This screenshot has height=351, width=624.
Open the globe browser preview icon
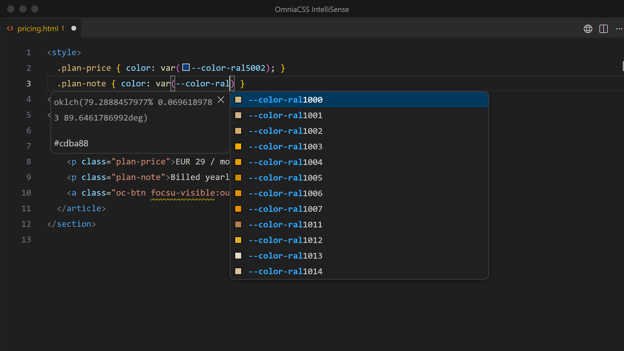click(588, 29)
